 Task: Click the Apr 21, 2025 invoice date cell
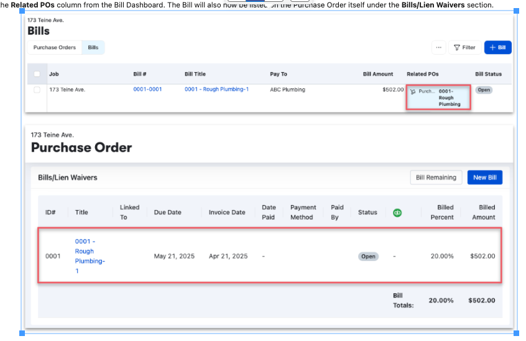tap(228, 257)
